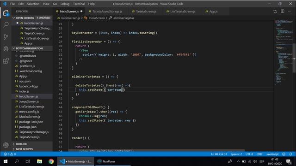Click the editor vertical scrollbar
The image size is (296, 166).
294,58
